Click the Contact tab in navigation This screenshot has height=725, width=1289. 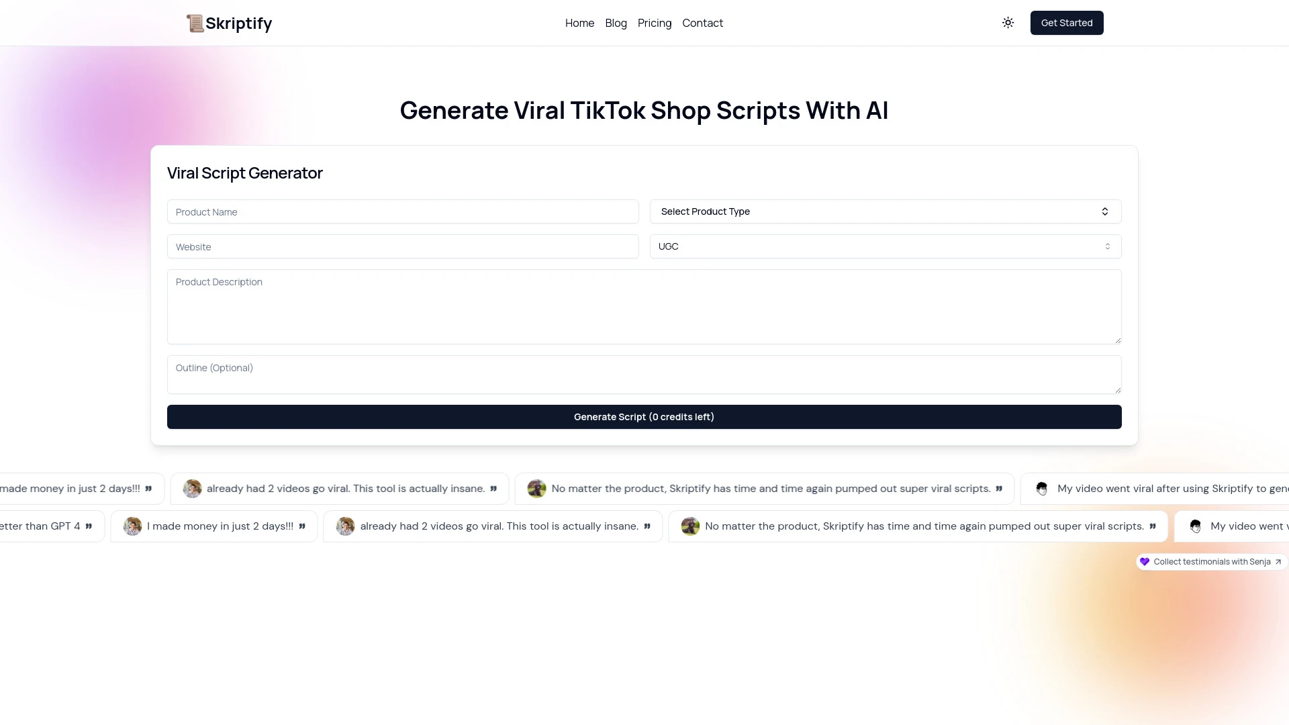(702, 23)
